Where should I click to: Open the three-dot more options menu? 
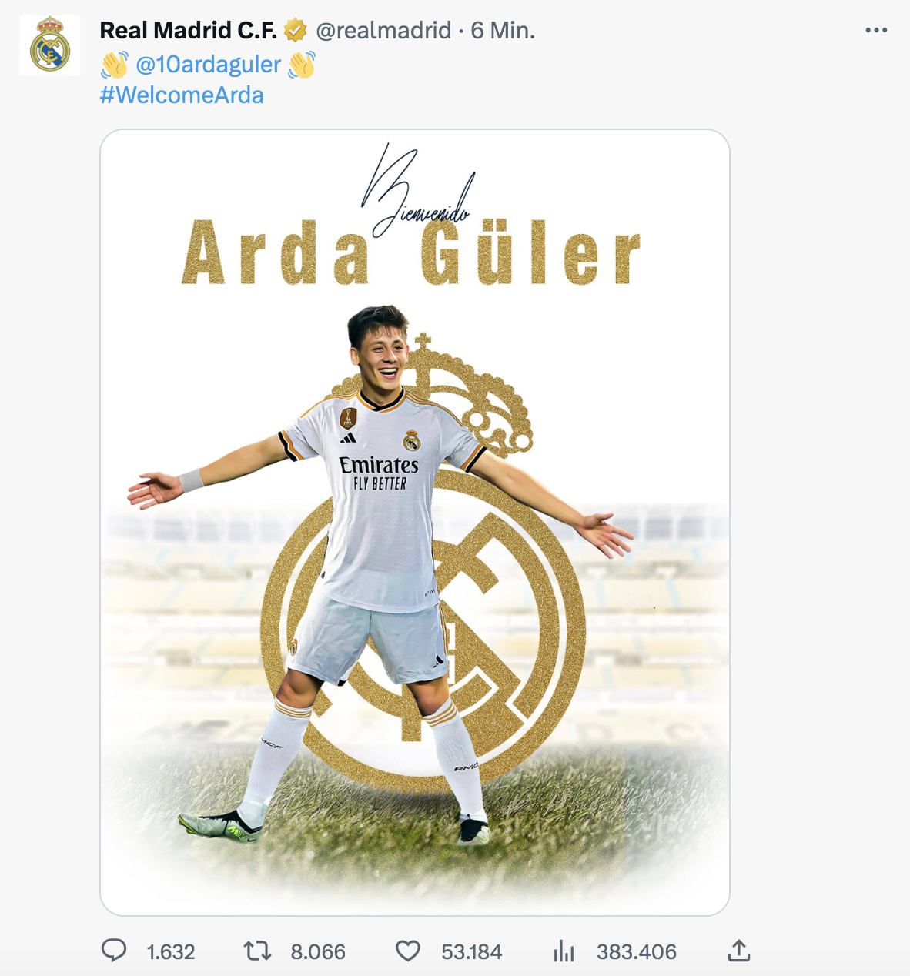876,30
